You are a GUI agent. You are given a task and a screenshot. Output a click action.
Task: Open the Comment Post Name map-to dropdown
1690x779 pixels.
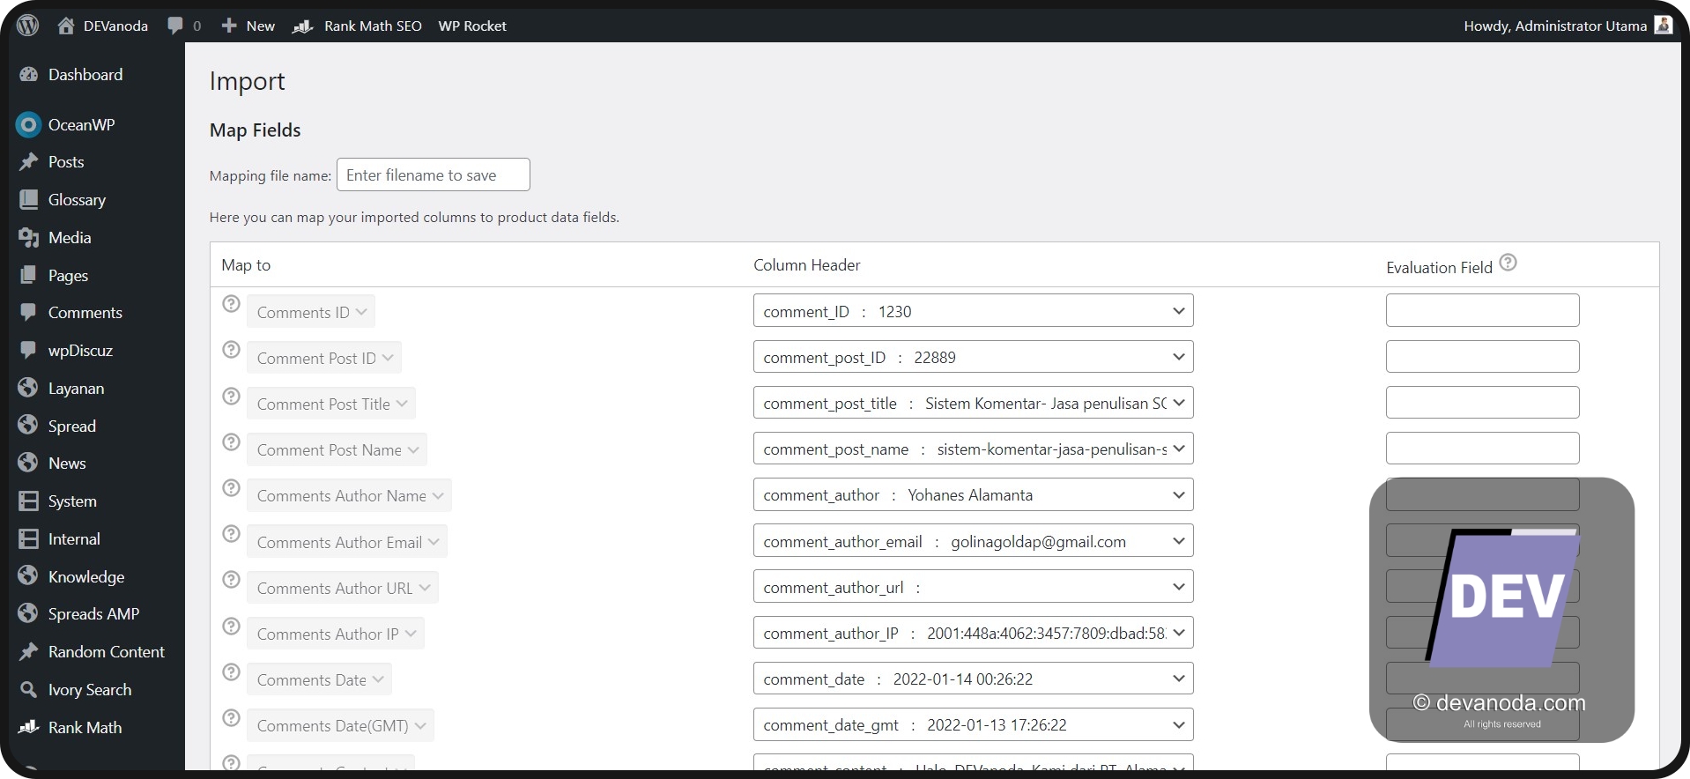(x=337, y=449)
